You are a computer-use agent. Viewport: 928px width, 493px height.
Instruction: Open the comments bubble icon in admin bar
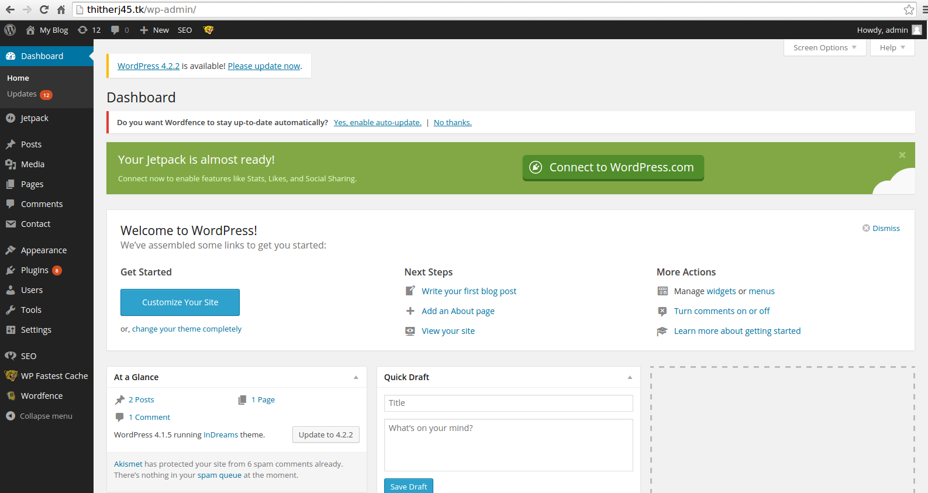click(115, 30)
